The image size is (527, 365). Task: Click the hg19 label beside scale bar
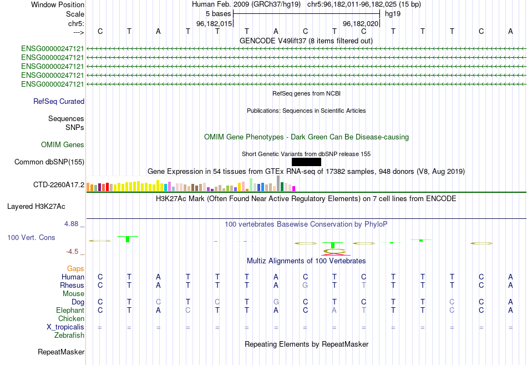pos(393,14)
